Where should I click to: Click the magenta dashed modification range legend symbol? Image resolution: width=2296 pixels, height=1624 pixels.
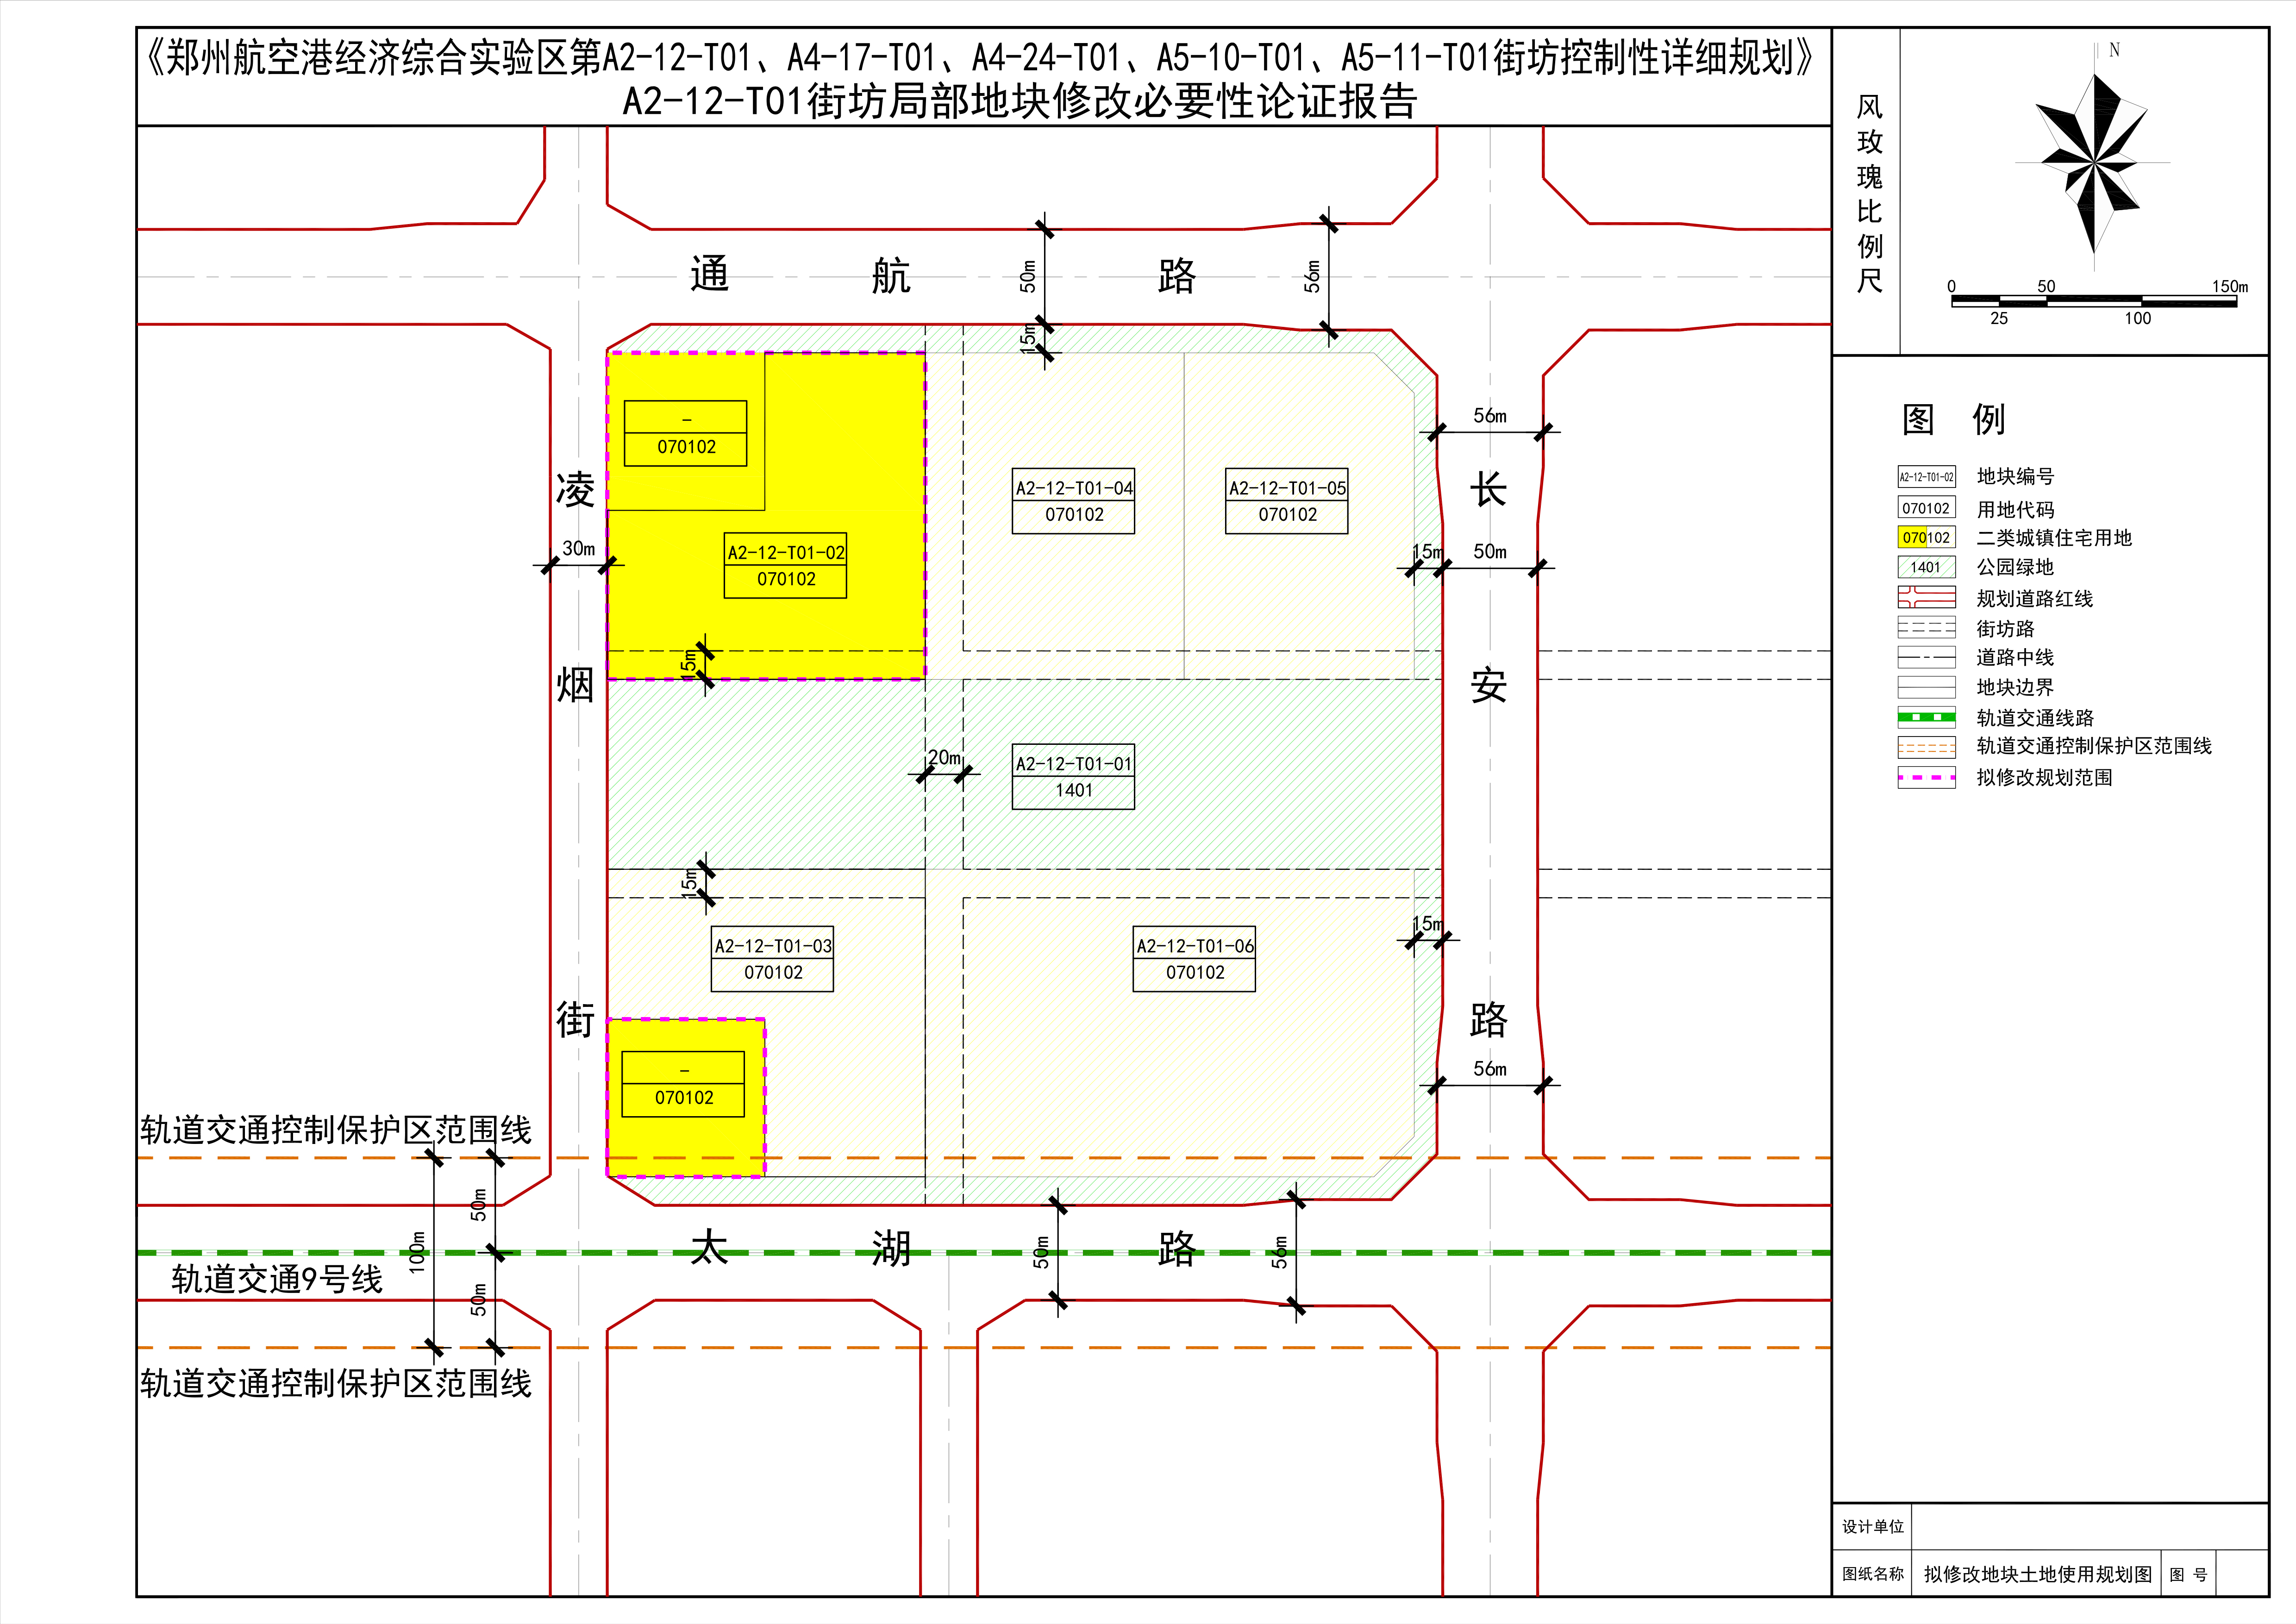tap(1926, 777)
